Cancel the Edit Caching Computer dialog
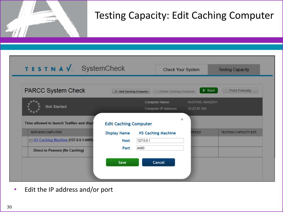Viewport: 283px width, 212px height. [158, 162]
